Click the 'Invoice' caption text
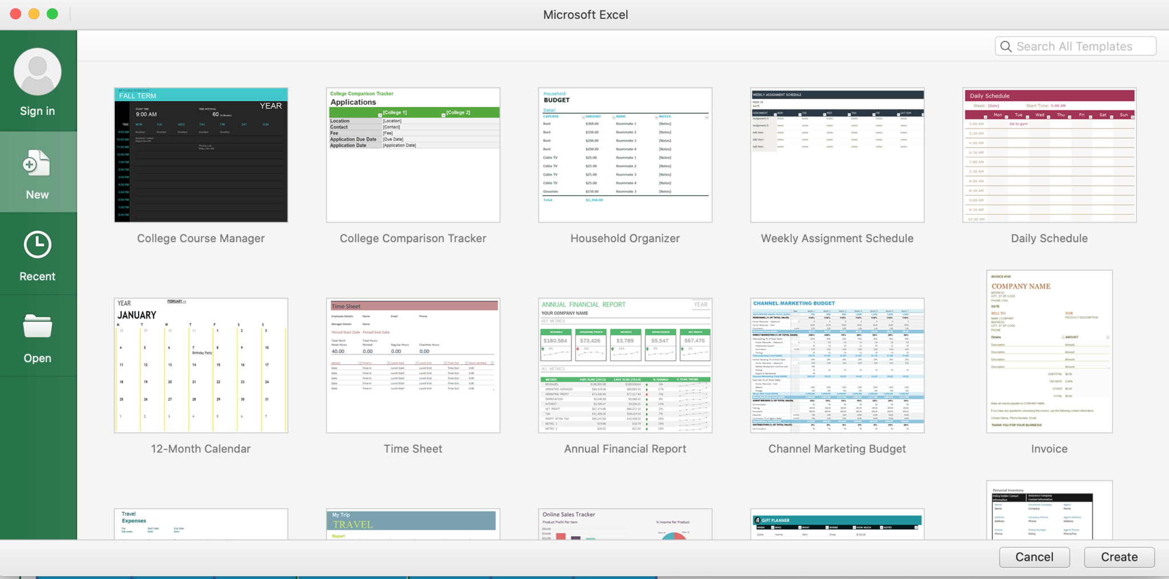Image resolution: width=1169 pixels, height=579 pixels. click(x=1049, y=449)
